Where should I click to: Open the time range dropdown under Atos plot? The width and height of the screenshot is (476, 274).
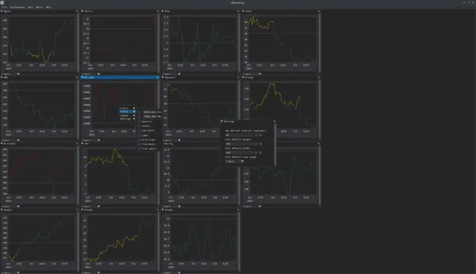[x=171, y=74]
